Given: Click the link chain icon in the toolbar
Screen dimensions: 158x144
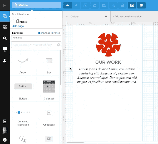Looking at the screenshot, I should (113, 5).
